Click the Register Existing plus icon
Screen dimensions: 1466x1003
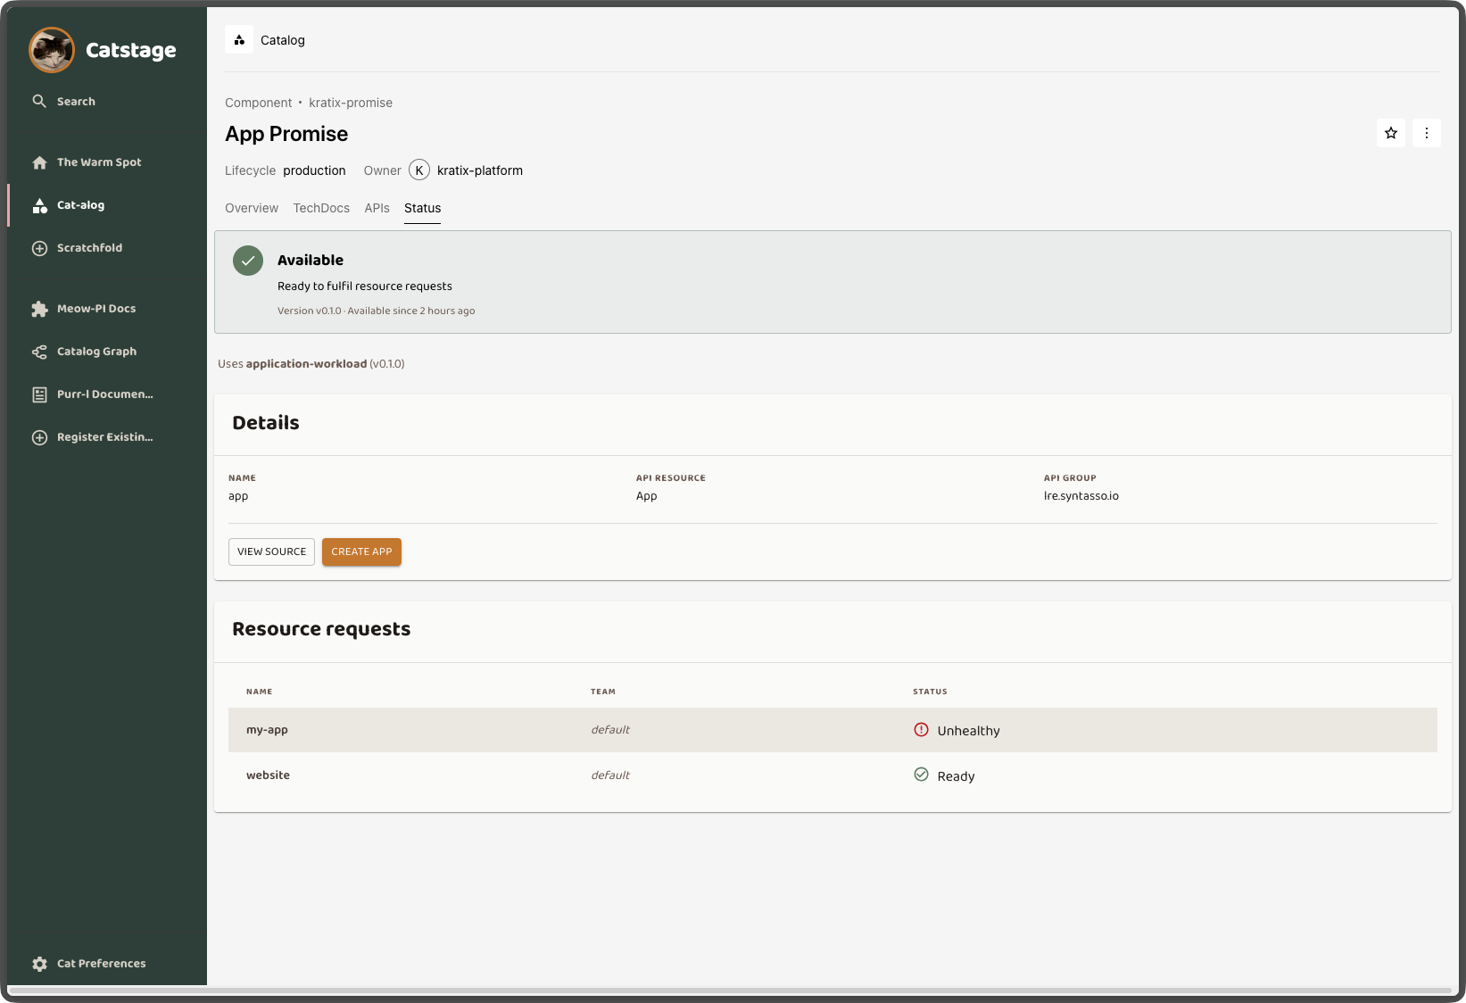pyautogui.click(x=39, y=437)
